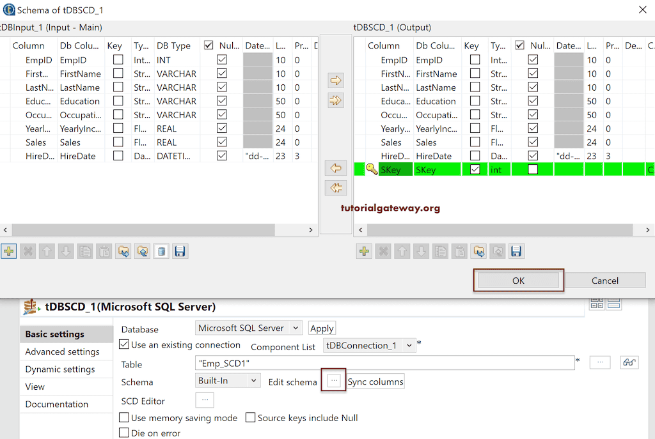Export the input schema to XML
This screenshot has height=439, width=655.
[142, 250]
